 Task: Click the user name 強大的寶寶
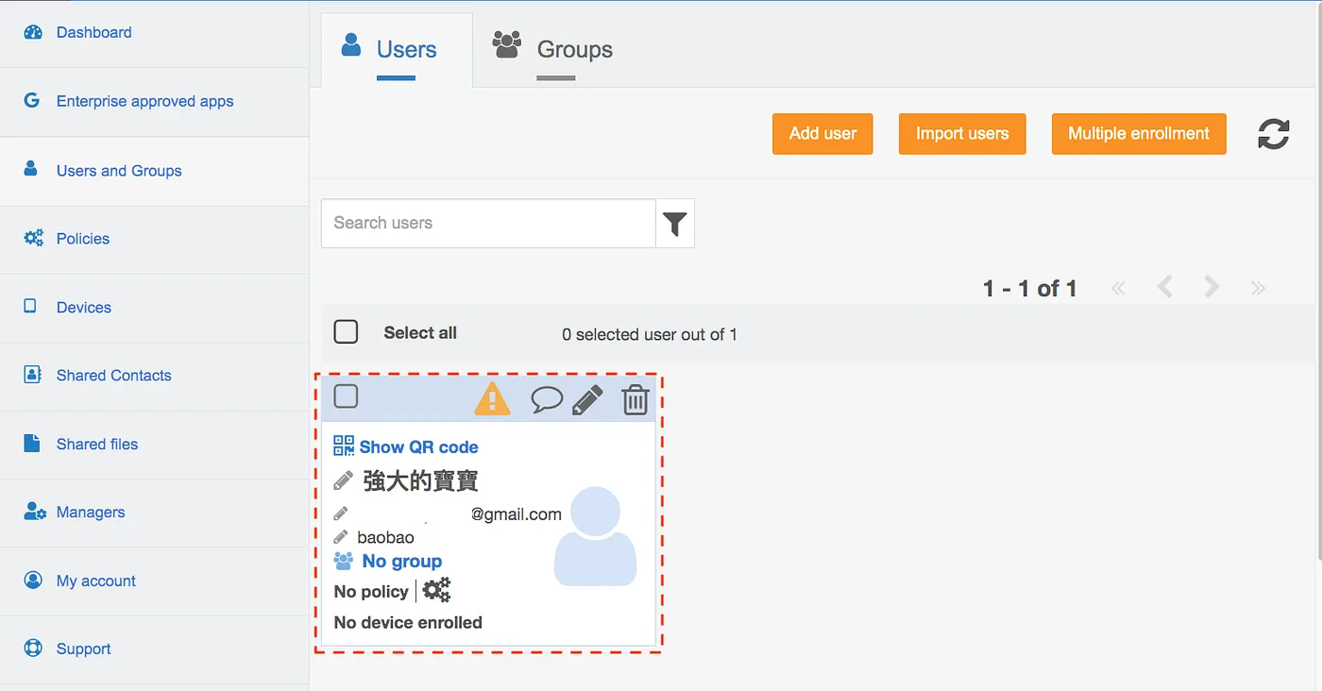420,481
